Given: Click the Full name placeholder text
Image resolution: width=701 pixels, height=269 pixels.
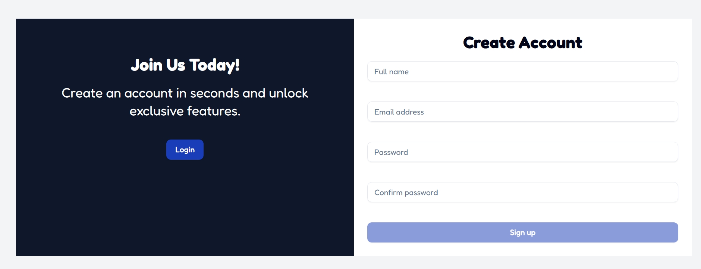Looking at the screenshot, I should pyautogui.click(x=392, y=72).
